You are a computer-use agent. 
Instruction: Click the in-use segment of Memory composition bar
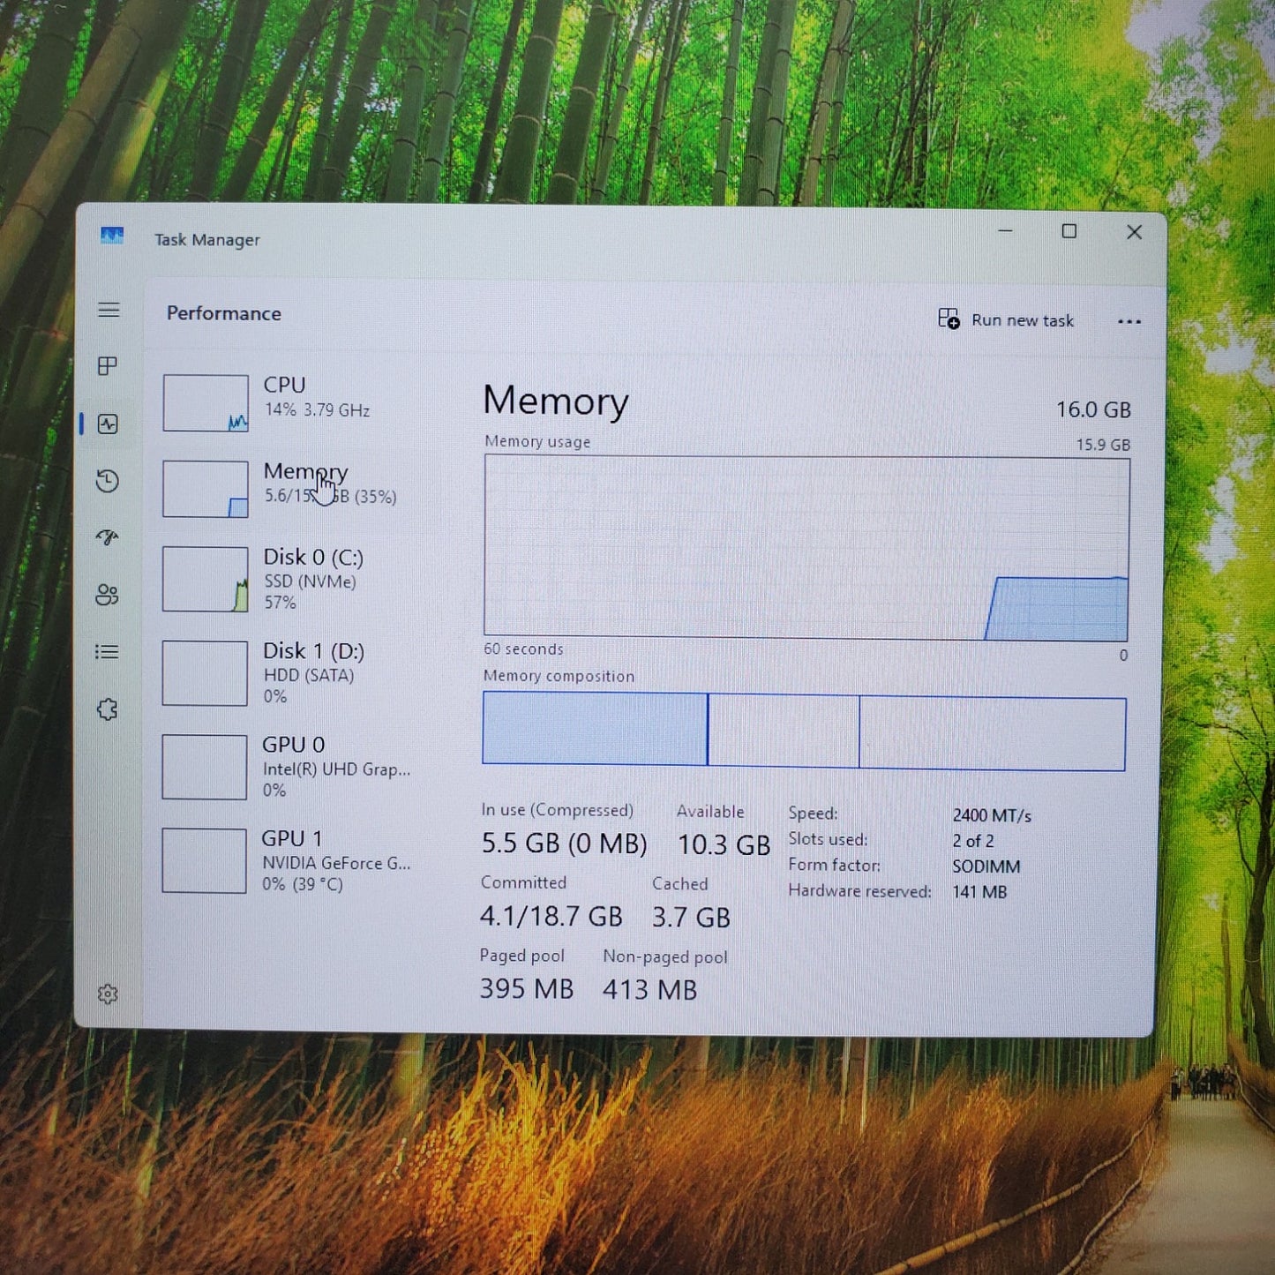click(595, 729)
